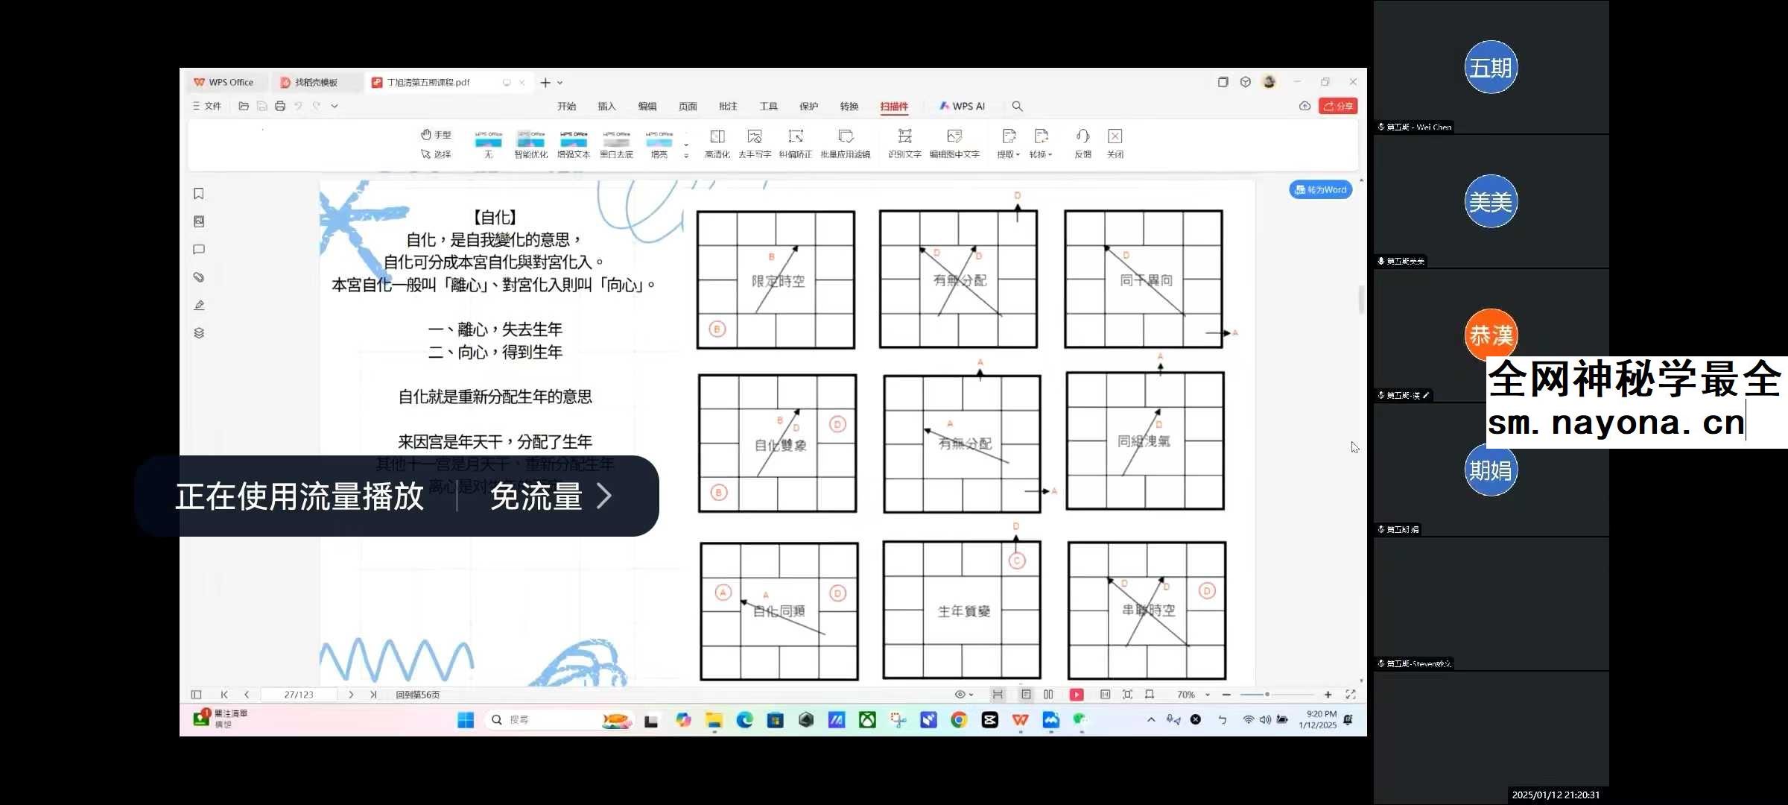
Task: Click the 识别文字 OCR tool
Action: (904, 144)
